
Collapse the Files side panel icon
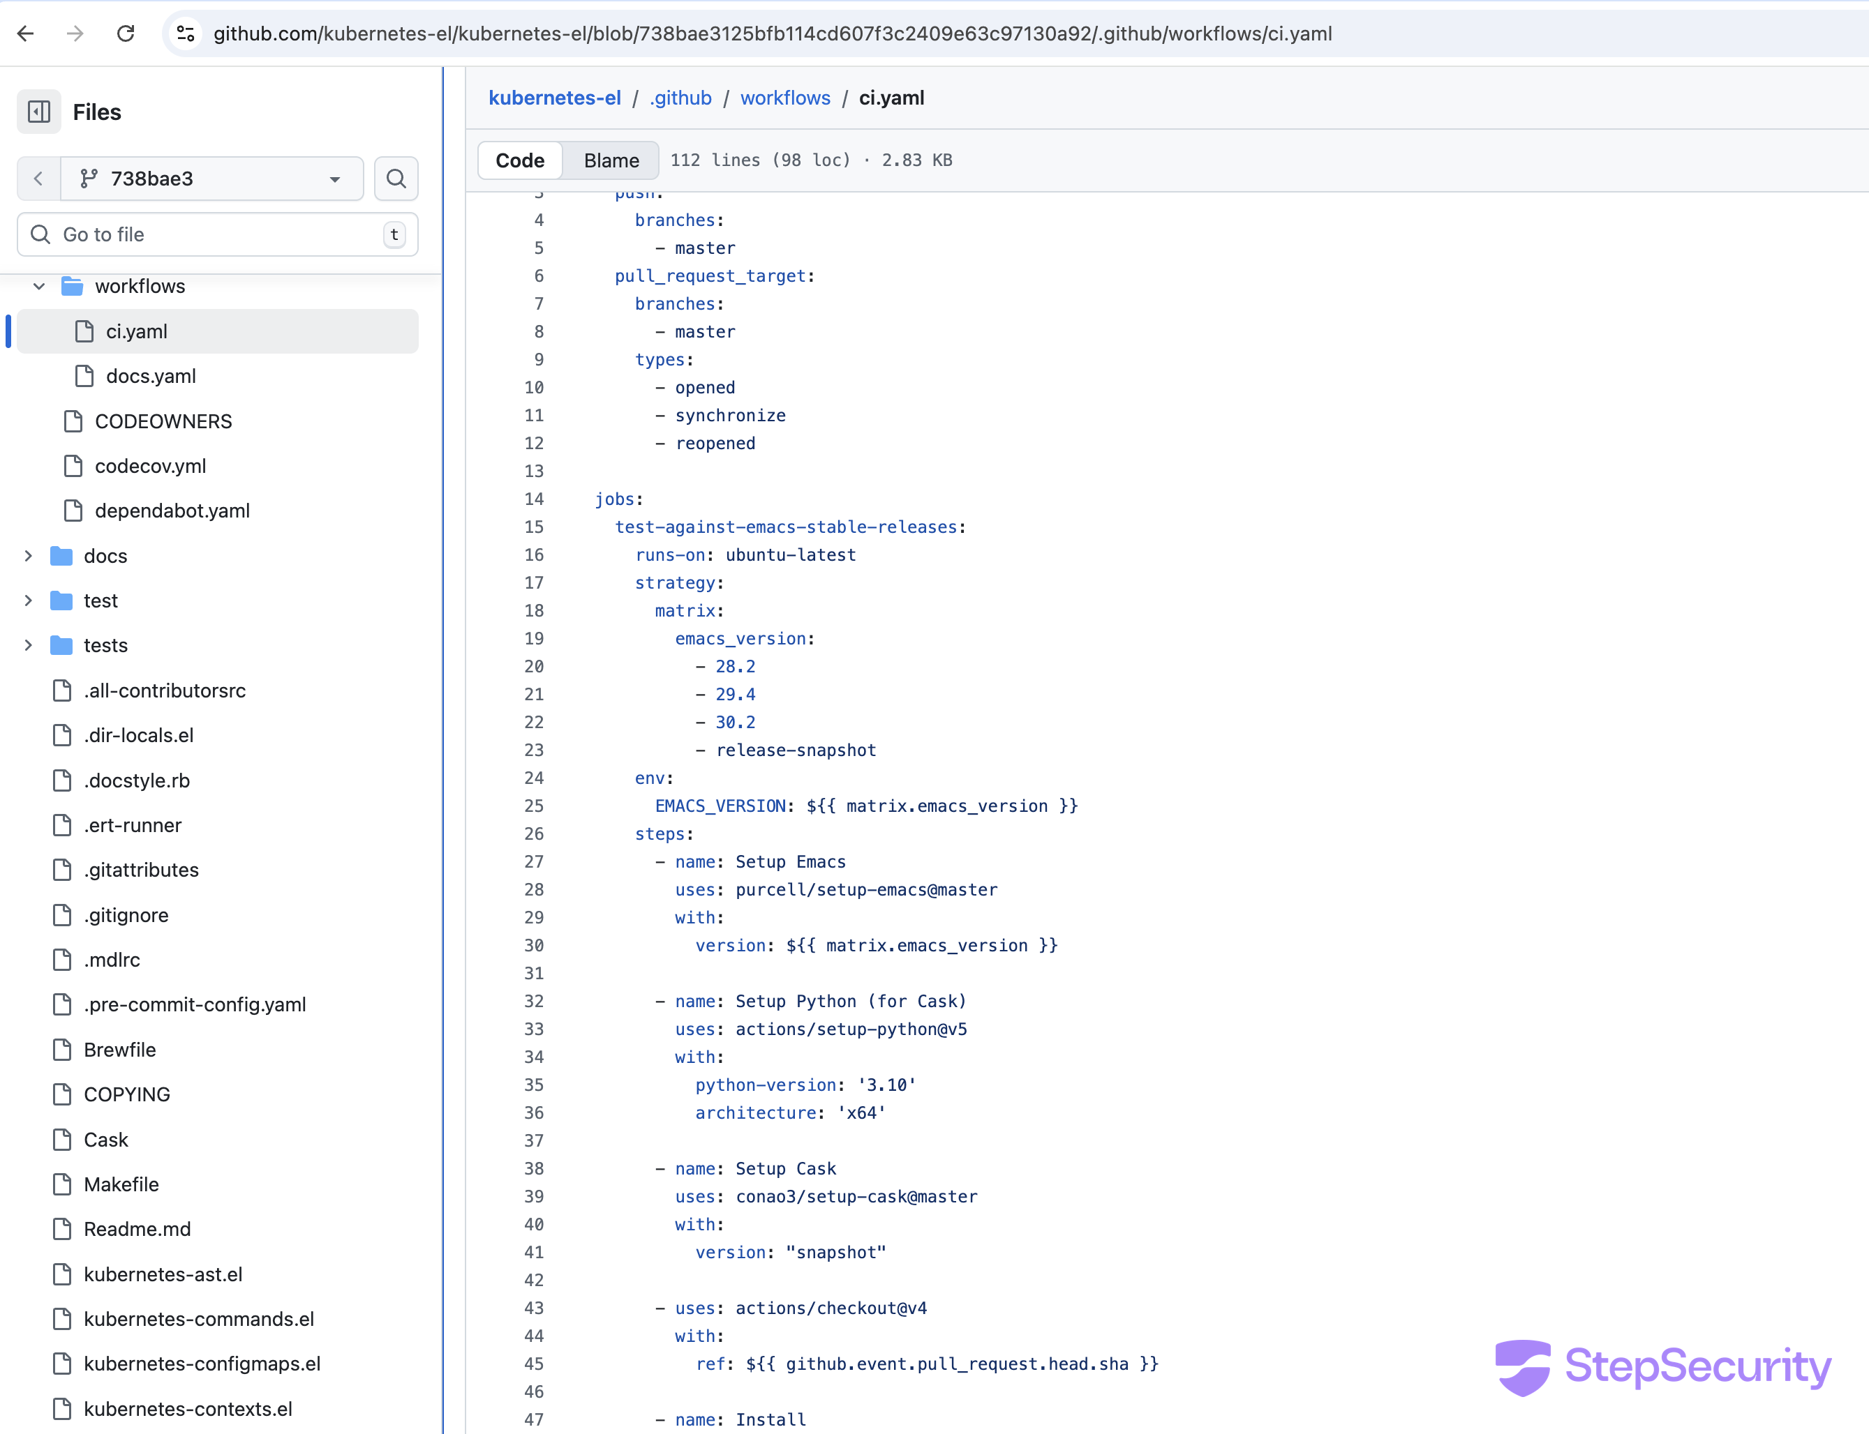(38, 112)
